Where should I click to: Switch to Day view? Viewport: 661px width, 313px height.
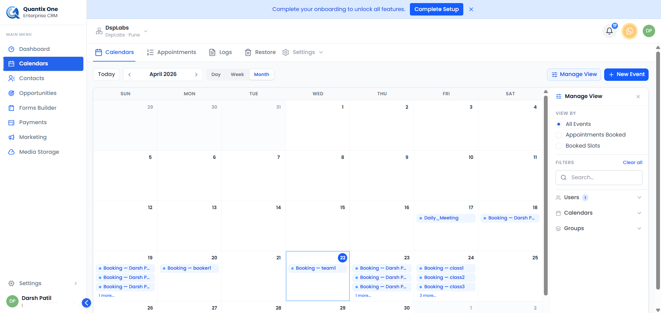click(x=216, y=74)
